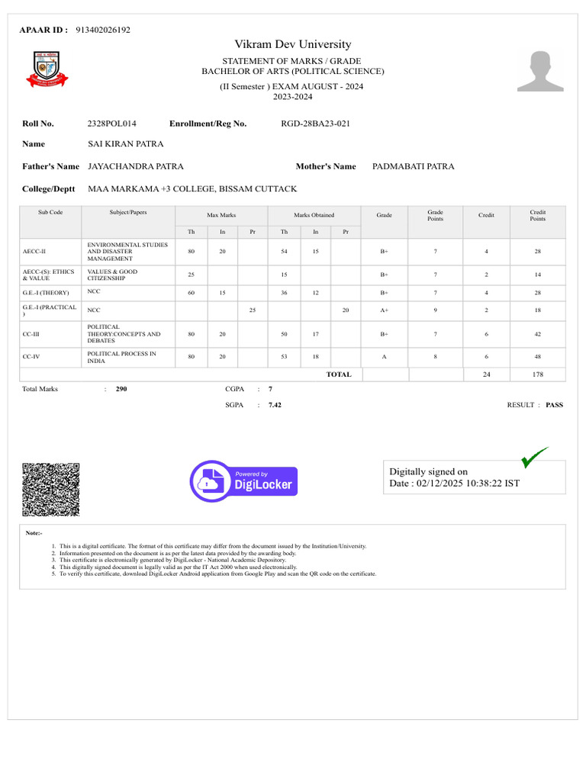The image size is (586, 781).
Task: Click note 1 about digital certificate format
Action: pos(213,546)
